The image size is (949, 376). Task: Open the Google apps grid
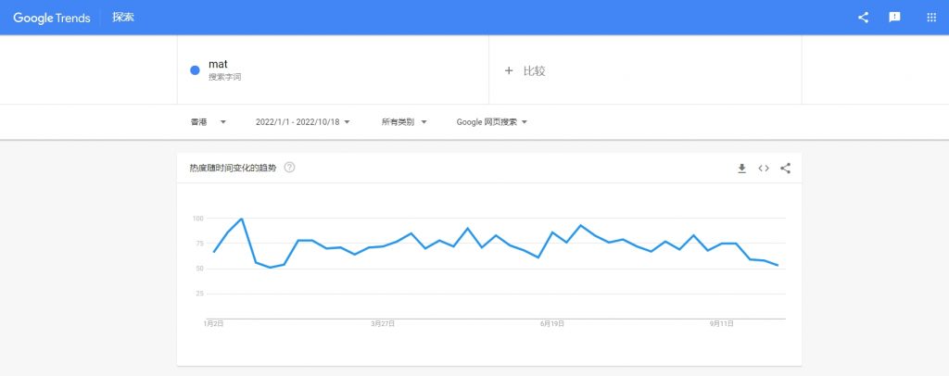(x=931, y=18)
